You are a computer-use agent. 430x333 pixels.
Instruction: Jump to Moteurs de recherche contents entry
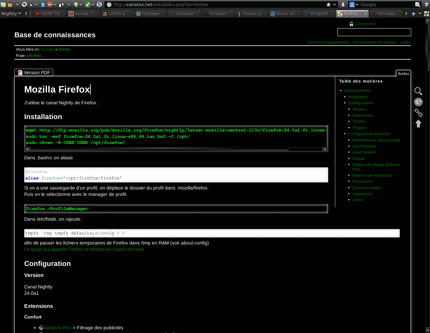click(x=372, y=175)
